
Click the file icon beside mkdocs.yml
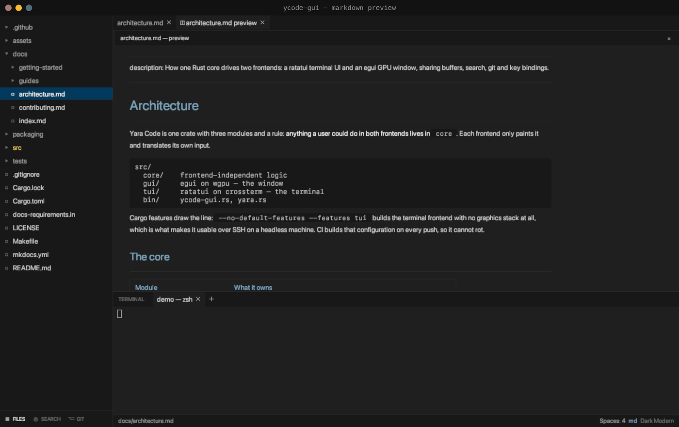(6, 254)
